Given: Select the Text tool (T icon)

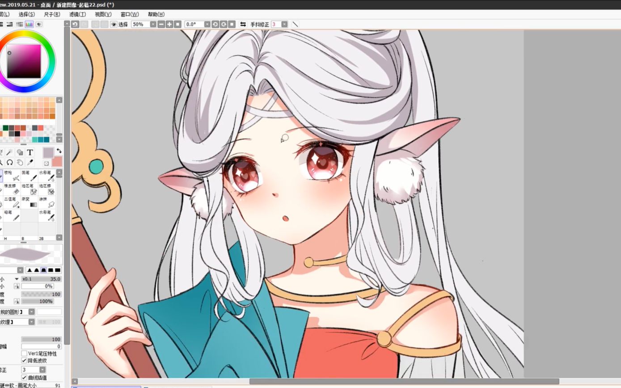Looking at the screenshot, I should coord(30,152).
